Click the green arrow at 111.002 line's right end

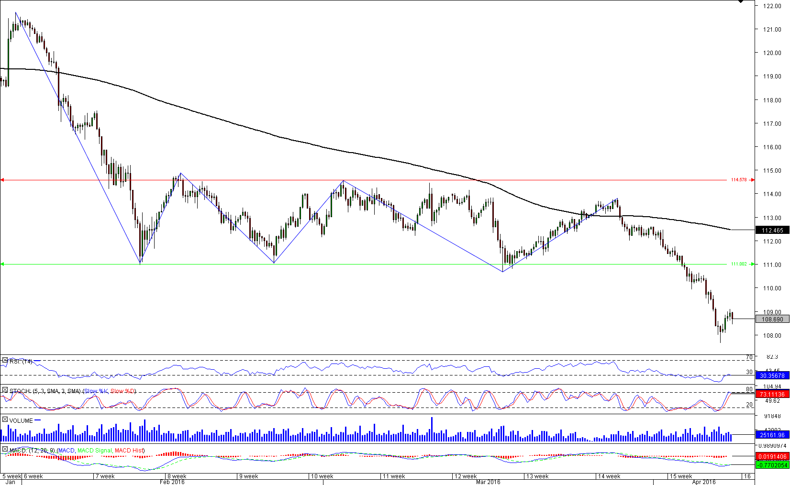coord(752,264)
